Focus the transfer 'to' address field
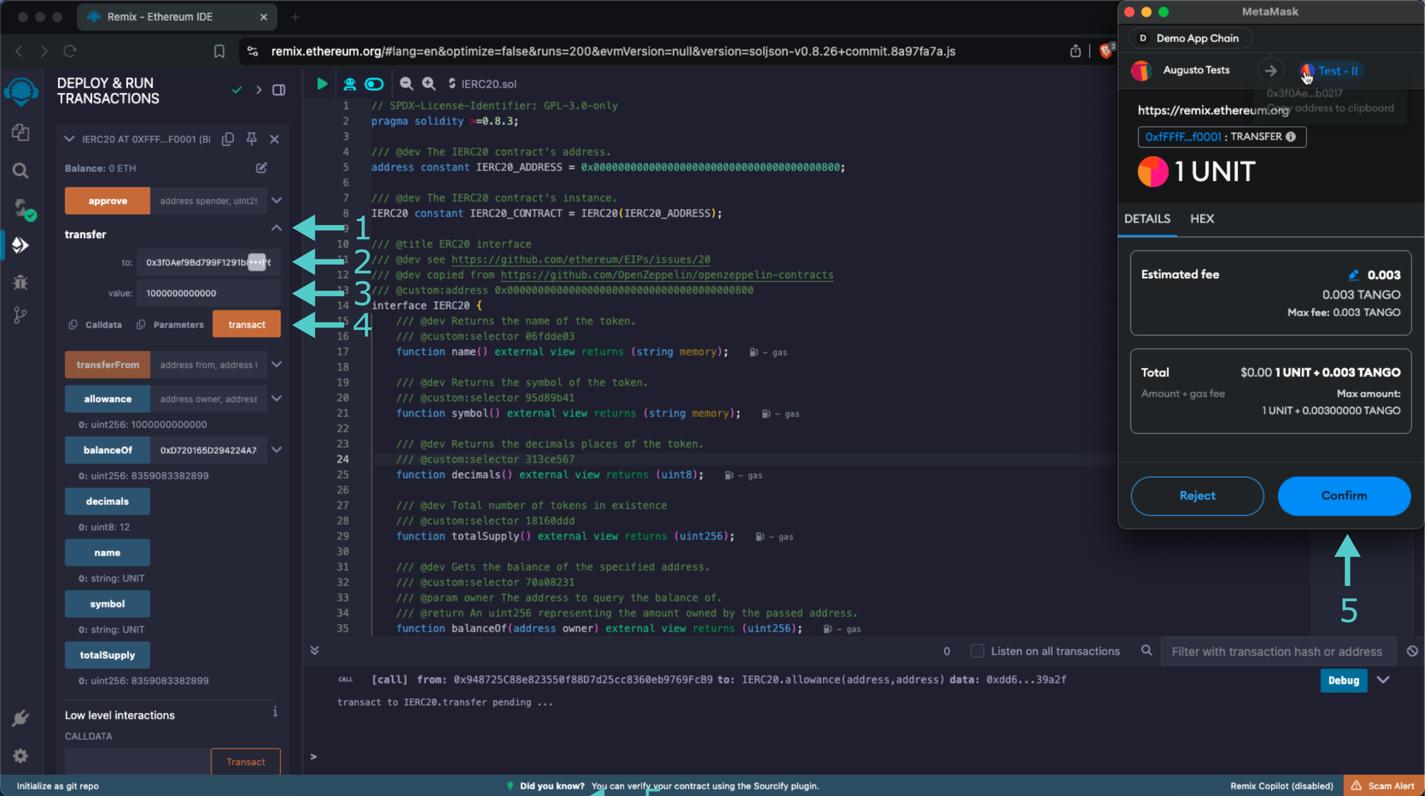The width and height of the screenshot is (1425, 796). [x=209, y=262]
